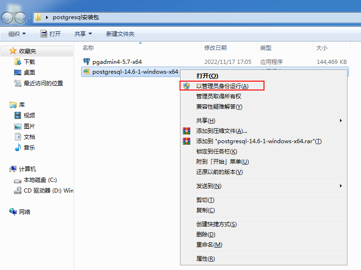Click the postgresql-14.6-1-windows-x64 installer icon
The image size is (361, 270).
(x=87, y=72)
